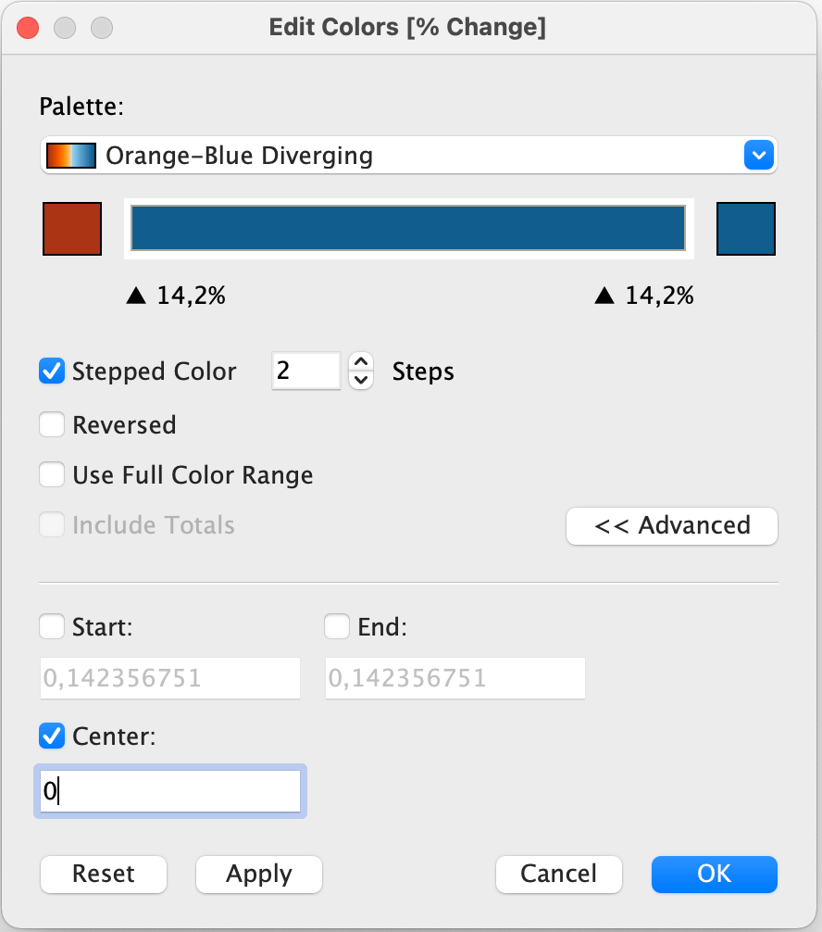Viewport: 822px width, 932px height.
Task: Enable the Start value checkbox
Action: (51, 627)
